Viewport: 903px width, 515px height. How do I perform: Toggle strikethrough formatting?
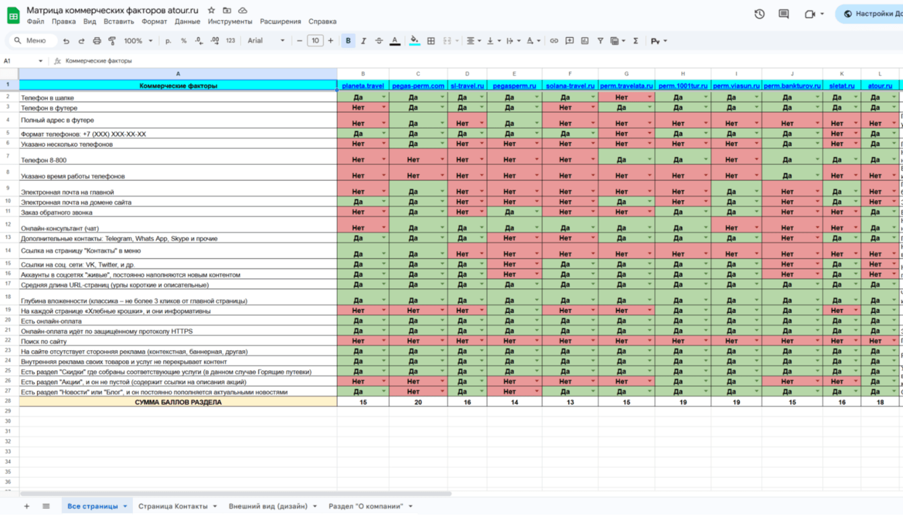coord(379,41)
